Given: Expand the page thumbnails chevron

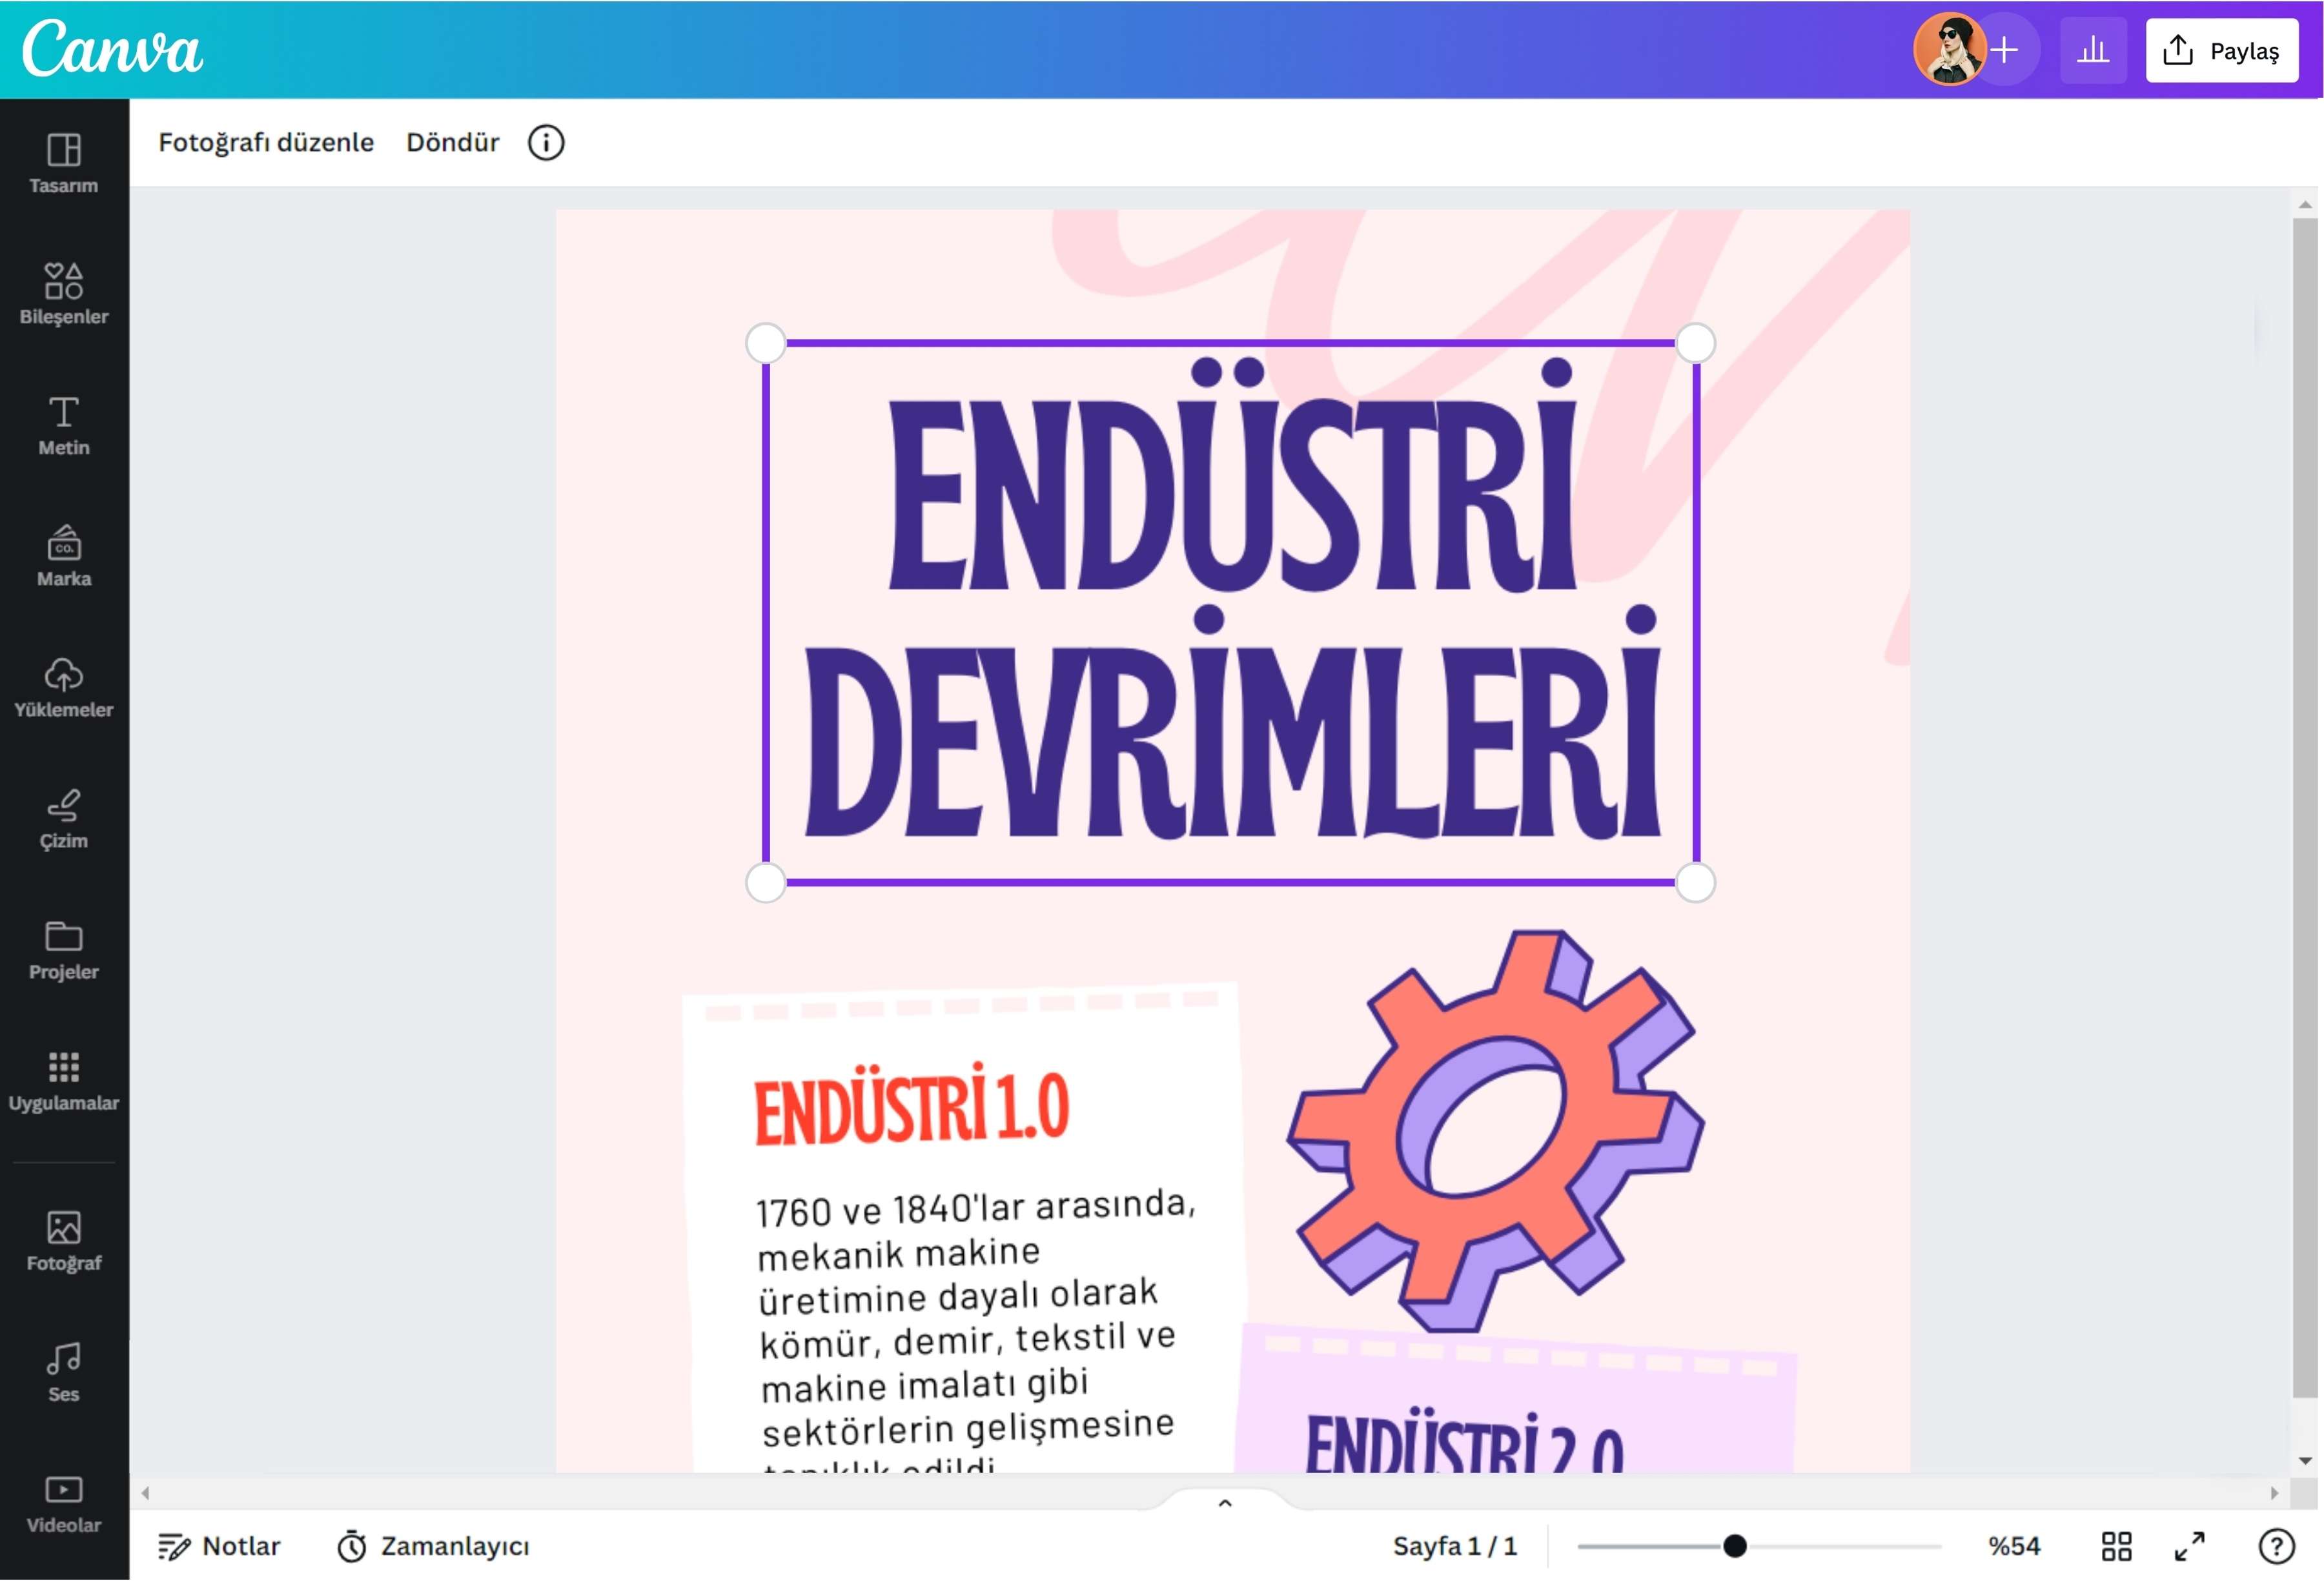Looking at the screenshot, I should (x=1225, y=1503).
